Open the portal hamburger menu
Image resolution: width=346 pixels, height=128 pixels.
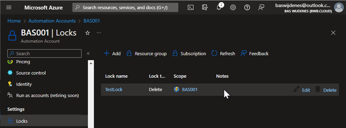coord(9,7)
